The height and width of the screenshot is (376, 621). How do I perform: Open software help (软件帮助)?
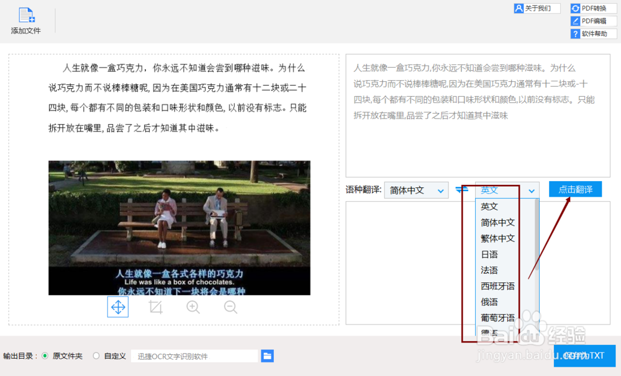[593, 34]
